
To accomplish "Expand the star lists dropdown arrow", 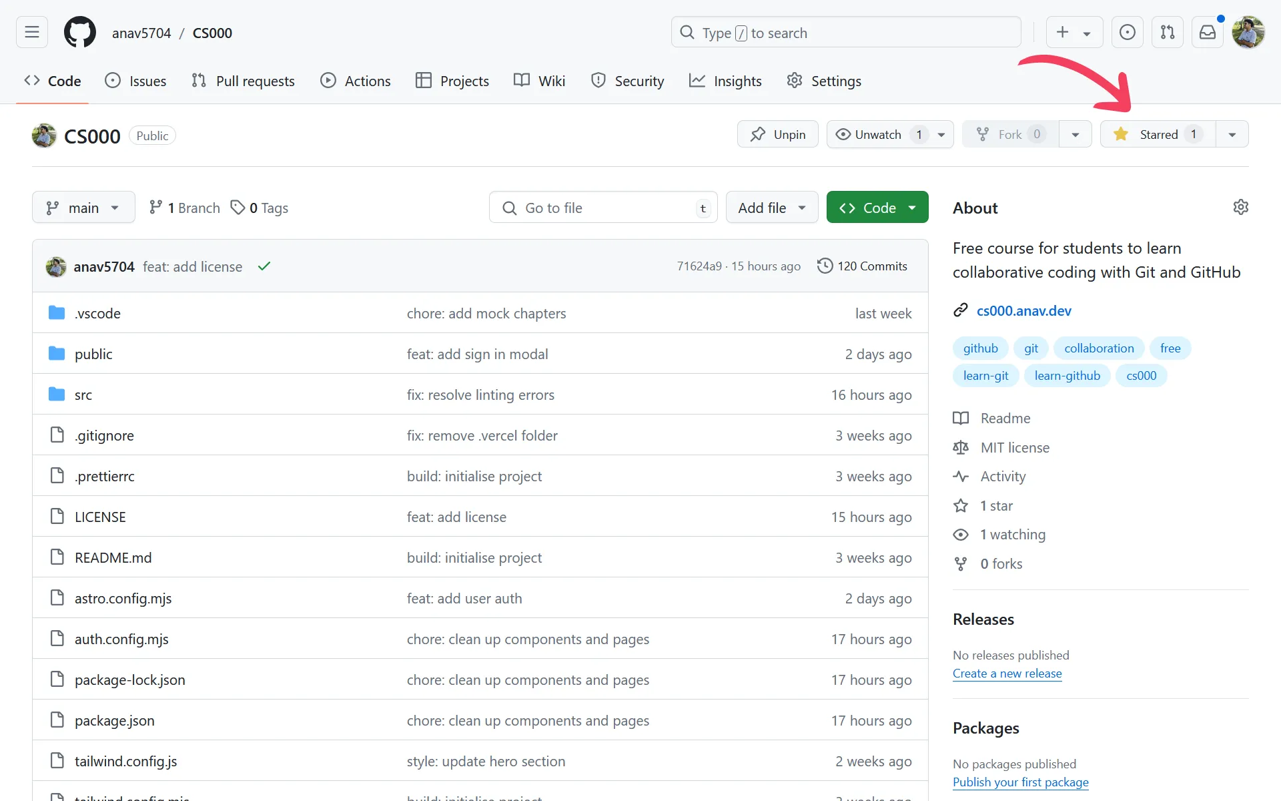I will [x=1232, y=134].
